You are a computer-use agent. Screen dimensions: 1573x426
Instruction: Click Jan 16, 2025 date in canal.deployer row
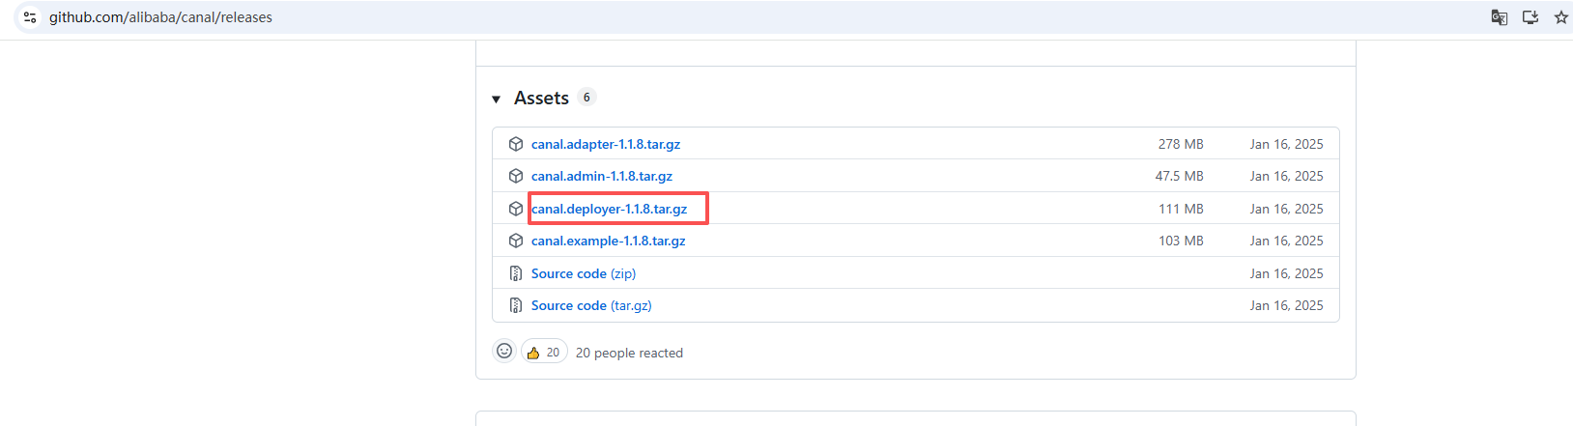pyautogui.click(x=1286, y=209)
